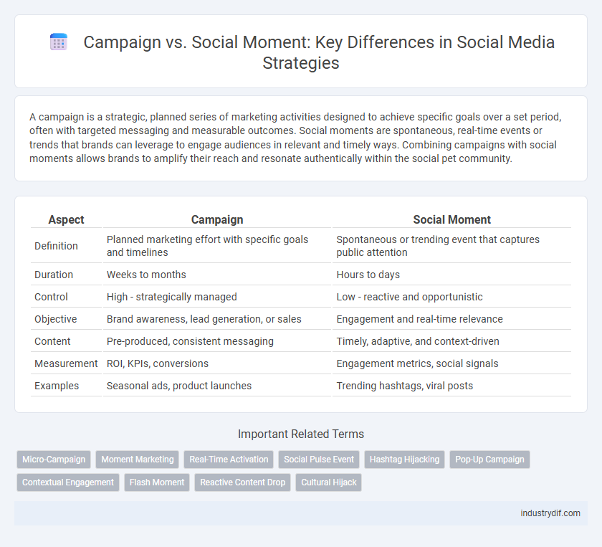Click the Cultural Hijack tag
The width and height of the screenshot is (602, 547).
point(329,482)
